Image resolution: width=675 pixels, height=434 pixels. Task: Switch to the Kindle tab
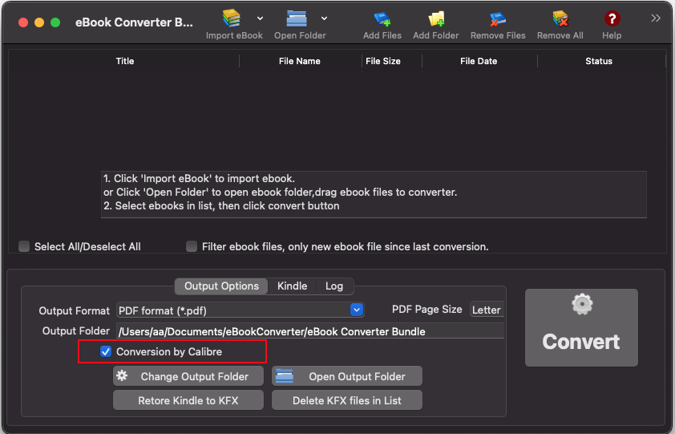[x=292, y=286]
